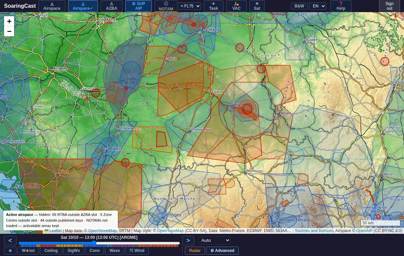Toggle the Sat satellite overlay
Screen dimensions: 404x256
coord(257,6)
